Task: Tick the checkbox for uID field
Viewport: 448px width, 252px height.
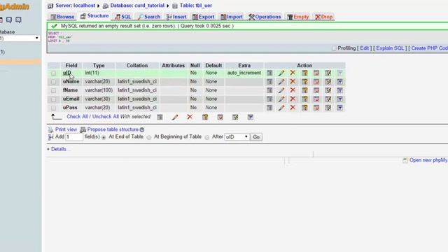Action: coord(53,73)
